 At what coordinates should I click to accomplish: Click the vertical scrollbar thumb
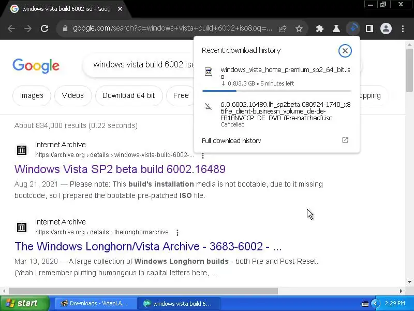click(x=410, y=70)
